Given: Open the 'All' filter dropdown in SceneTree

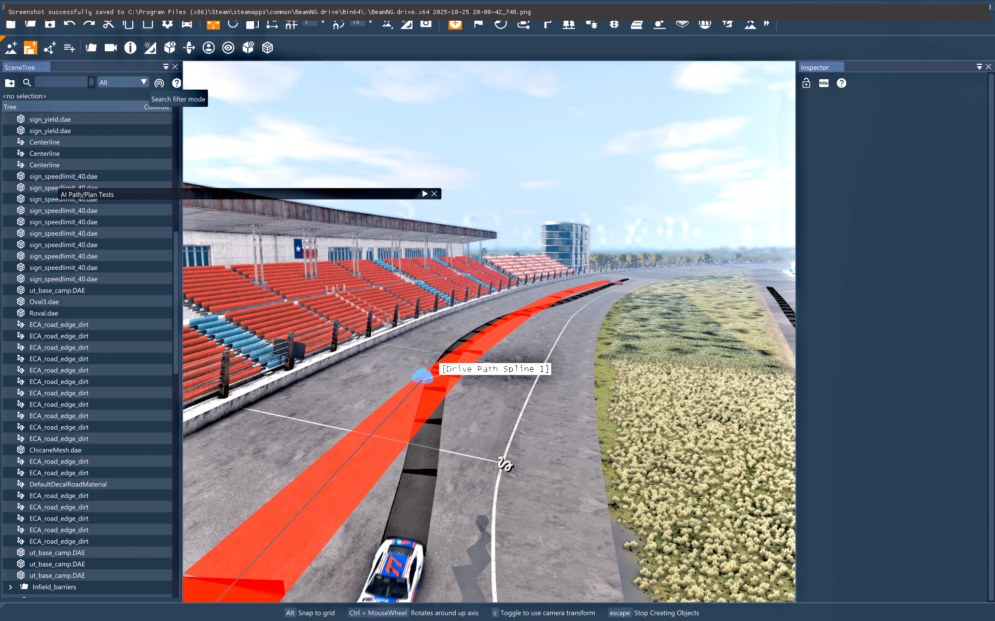Looking at the screenshot, I should coord(123,82).
